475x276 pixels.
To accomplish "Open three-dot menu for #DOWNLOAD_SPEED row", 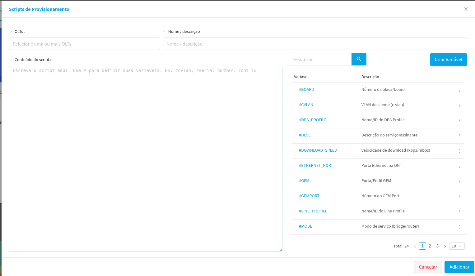I will [459, 151].
